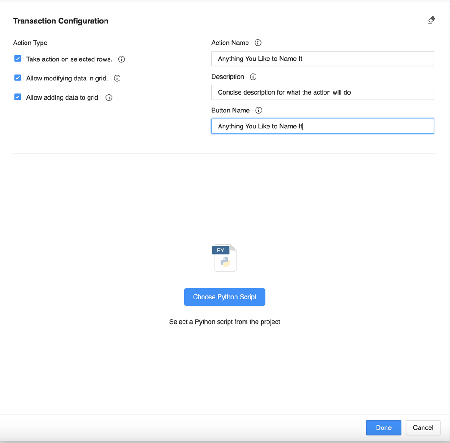This screenshot has height=443, width=450.
Task: Focus the Action Name text field
Action: click(x=322, y=59)
